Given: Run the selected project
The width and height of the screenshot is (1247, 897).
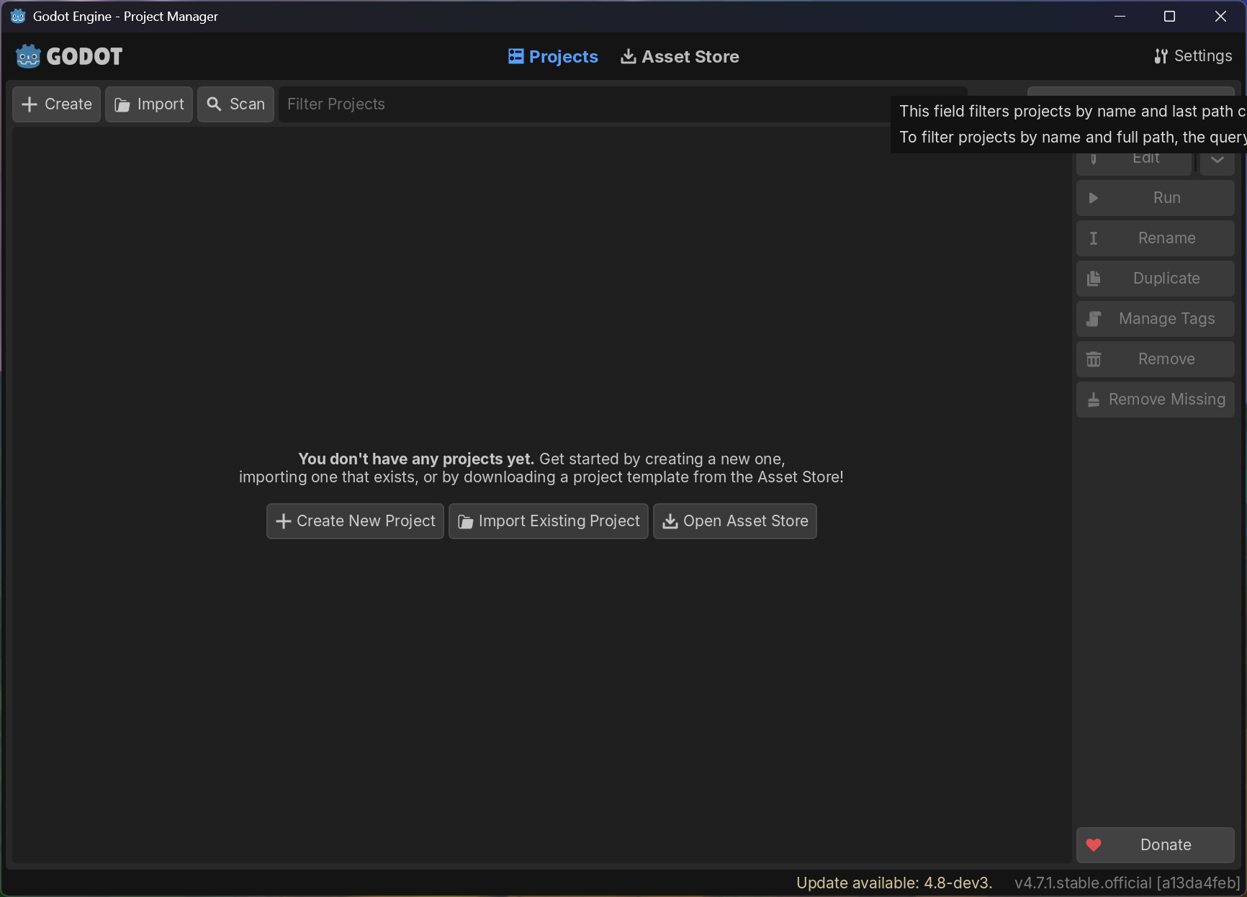Looking at the screenshot, I should click(1156, 198).
